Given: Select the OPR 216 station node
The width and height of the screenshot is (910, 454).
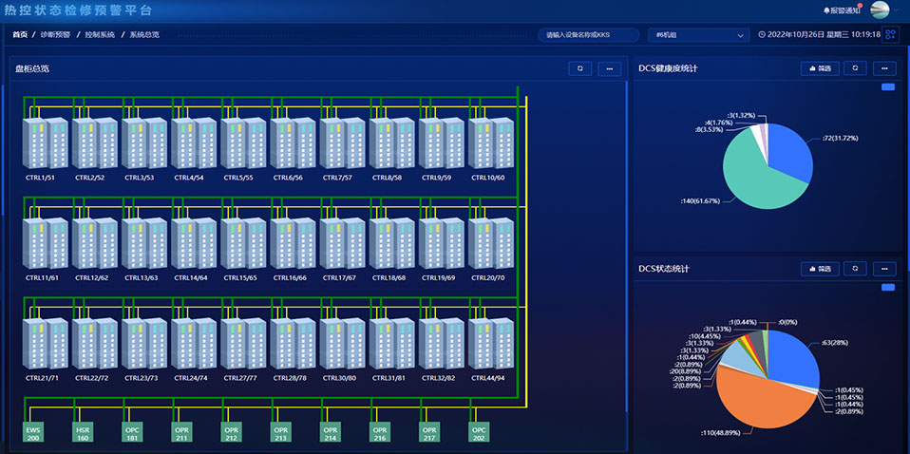Looking at the screenshot, I should coord(380,432).
